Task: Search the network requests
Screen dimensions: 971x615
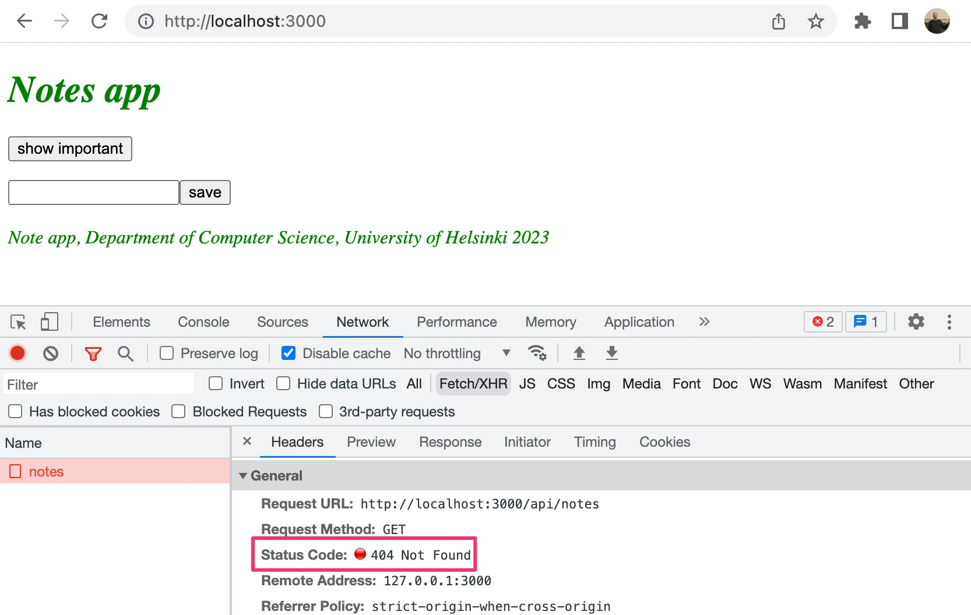Action: [125, 354]
